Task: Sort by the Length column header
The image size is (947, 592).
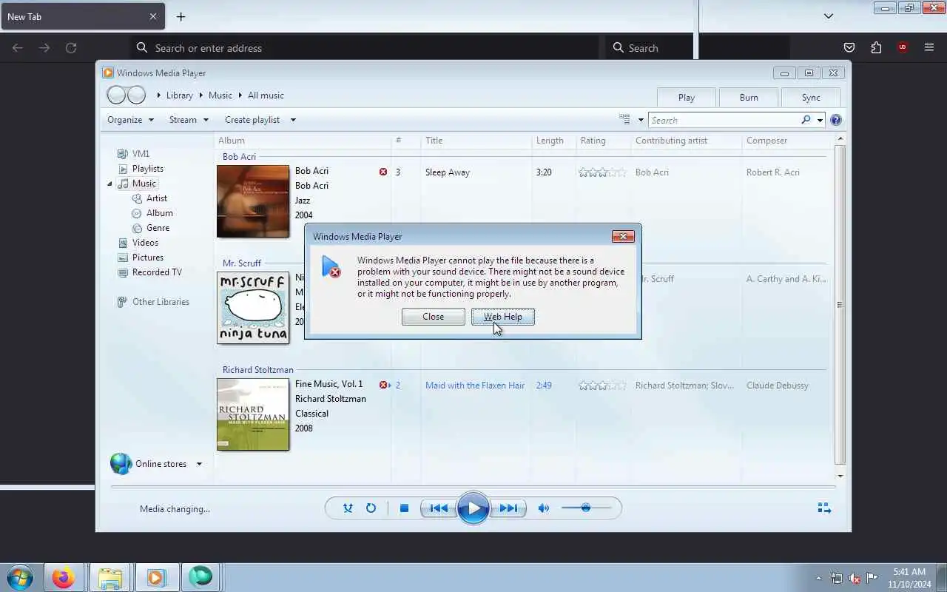Action: [x=550, y=141]
